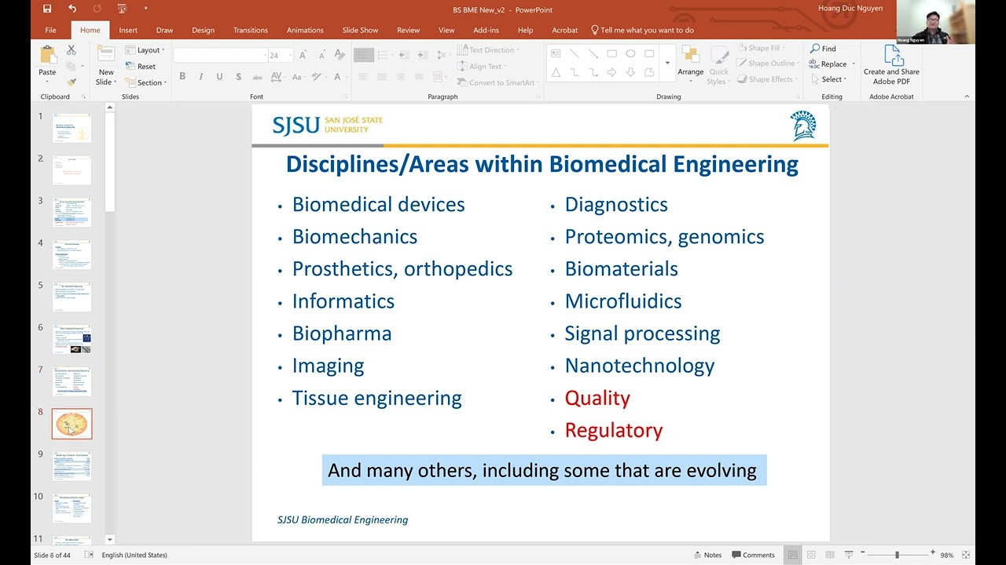The height and width of the screenshot is (565, 1006).
Task: Click the zoom slider handle
Action: pyautogui.click(x=897, y=555)
